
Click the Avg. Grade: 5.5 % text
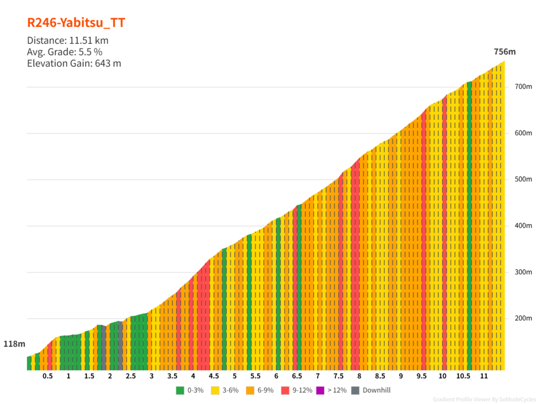point(64,52)
